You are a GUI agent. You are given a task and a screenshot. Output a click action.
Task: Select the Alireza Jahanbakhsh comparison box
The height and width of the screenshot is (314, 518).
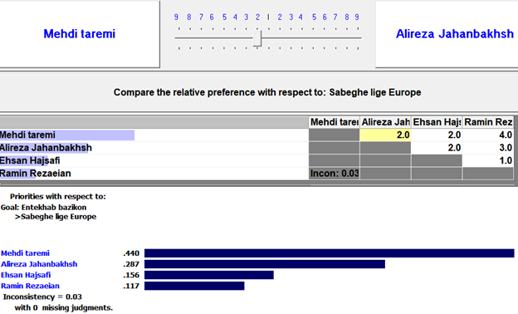(447, 34)
